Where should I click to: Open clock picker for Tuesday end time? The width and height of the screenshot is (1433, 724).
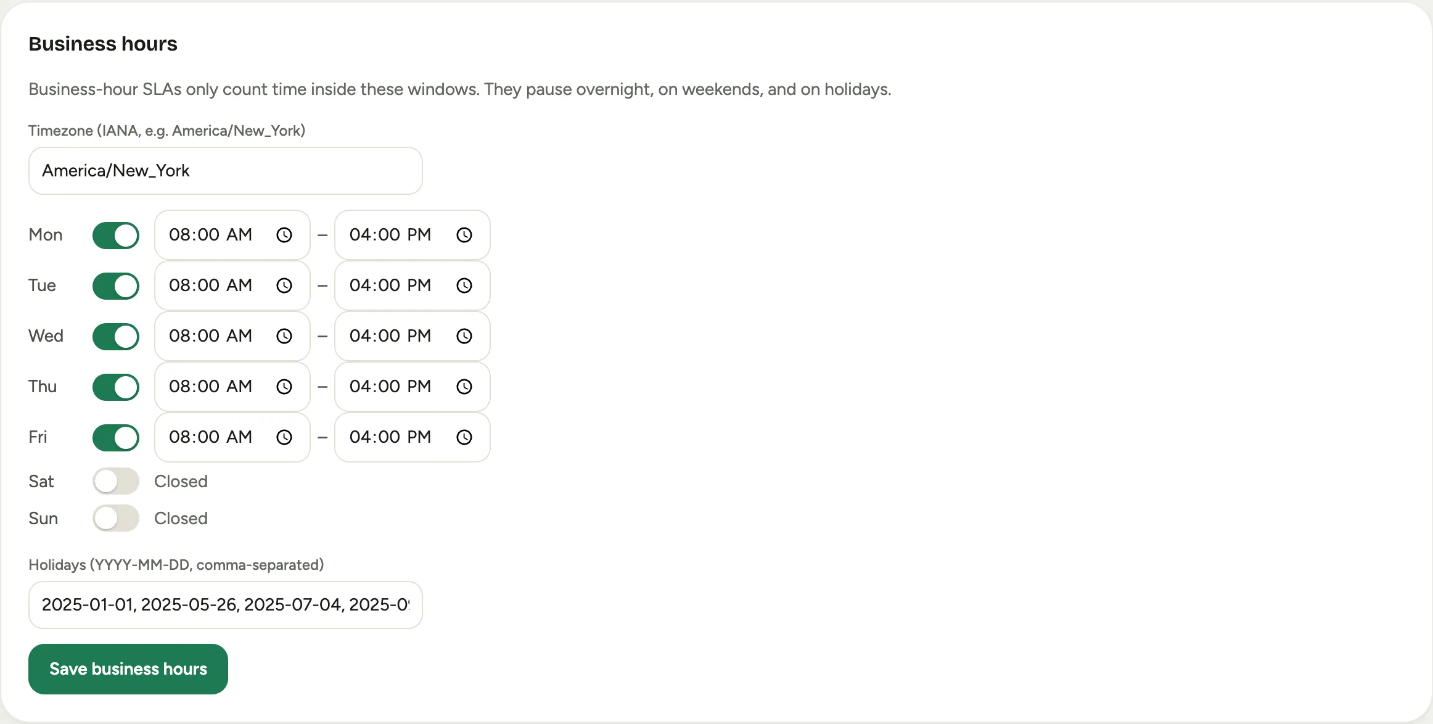pos(464,286)
